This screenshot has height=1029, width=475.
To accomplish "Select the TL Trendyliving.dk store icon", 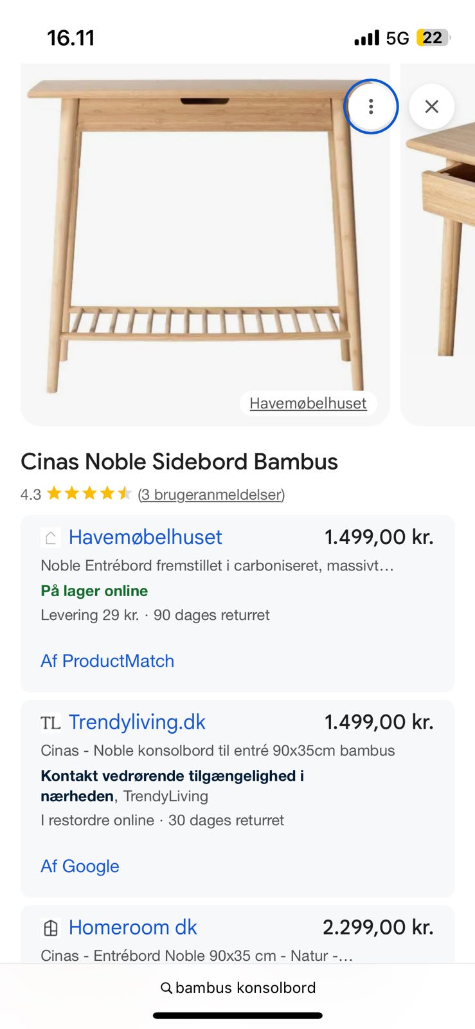I will pyautogui.click(x=50, y=722).
